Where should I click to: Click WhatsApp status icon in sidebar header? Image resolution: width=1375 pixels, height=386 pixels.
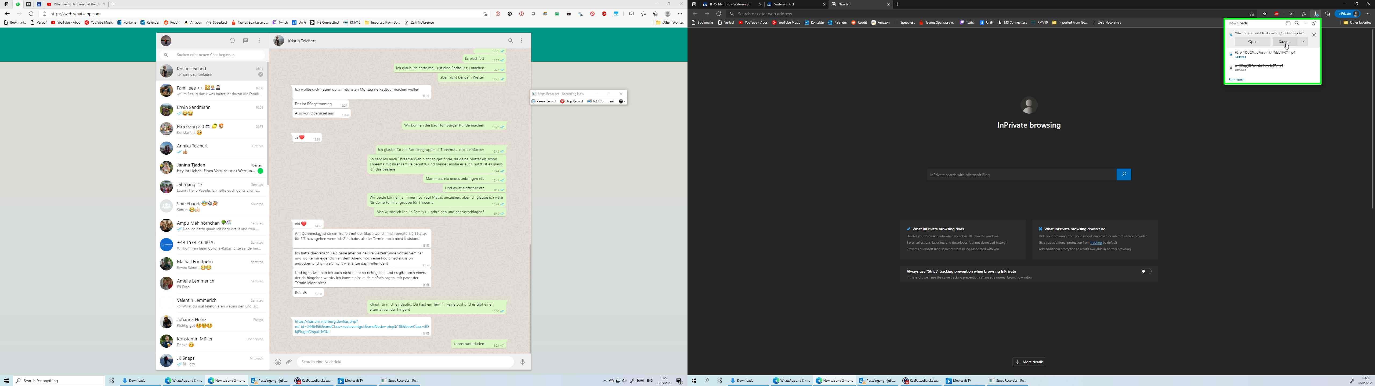coord(232,40)
